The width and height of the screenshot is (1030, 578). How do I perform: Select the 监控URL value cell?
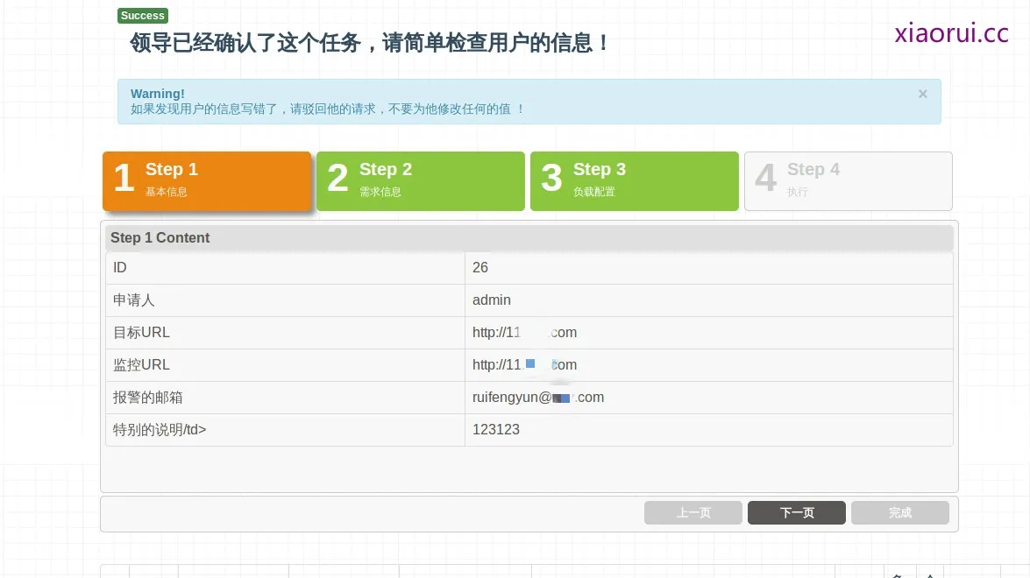[709, 365]
